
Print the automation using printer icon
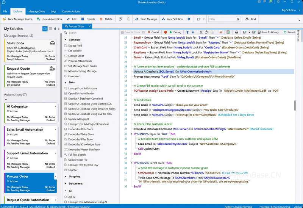(x=236, y=32)
